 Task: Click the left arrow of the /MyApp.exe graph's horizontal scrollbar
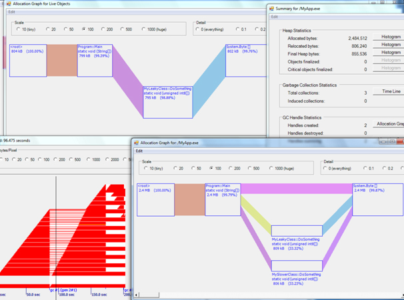coord(137,294)
